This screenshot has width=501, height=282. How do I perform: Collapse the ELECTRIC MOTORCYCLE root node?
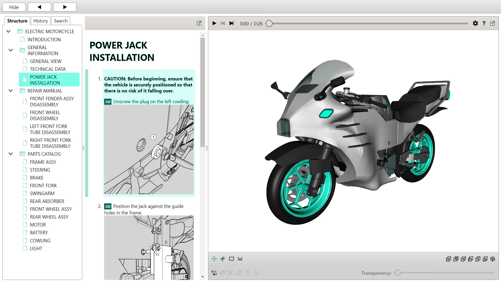pyautogui.click(x=8, y=31)
